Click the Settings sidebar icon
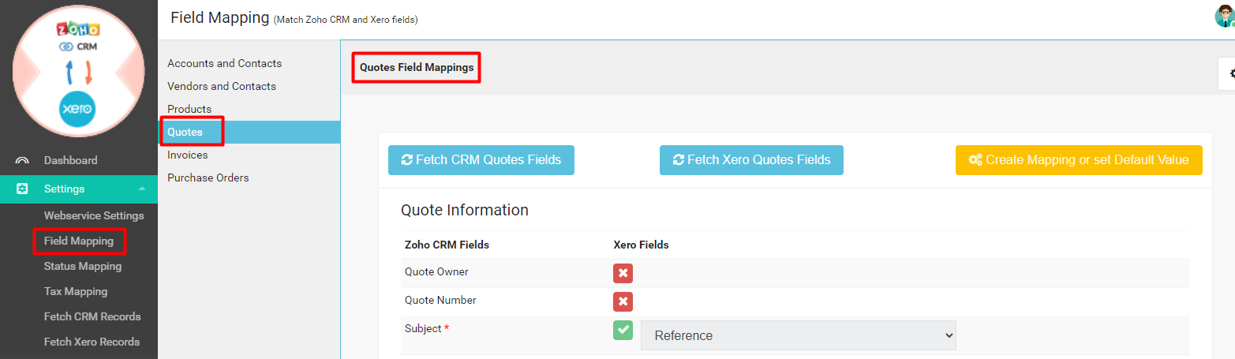 tap(22, 189)
